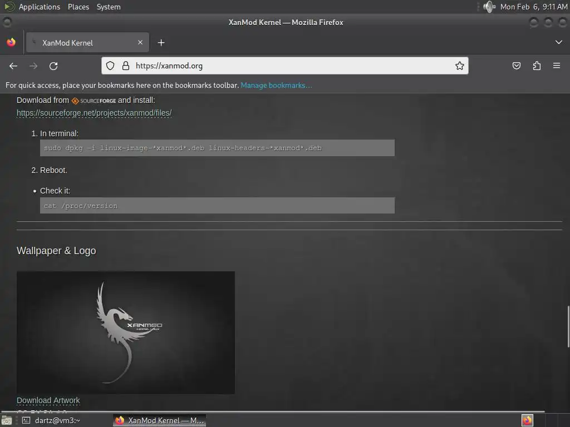Click the date and time clock
Screen dimensions: 570x427
pos(534,7)
